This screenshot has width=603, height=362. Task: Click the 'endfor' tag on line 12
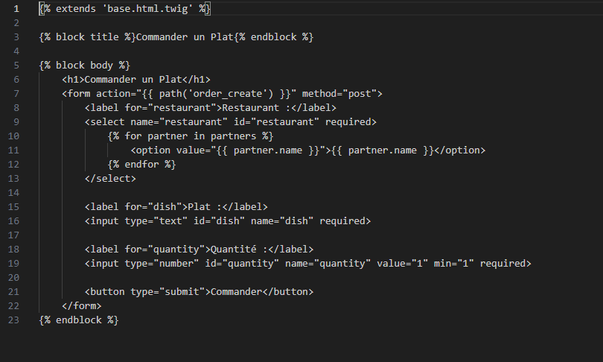click(141, 165)
